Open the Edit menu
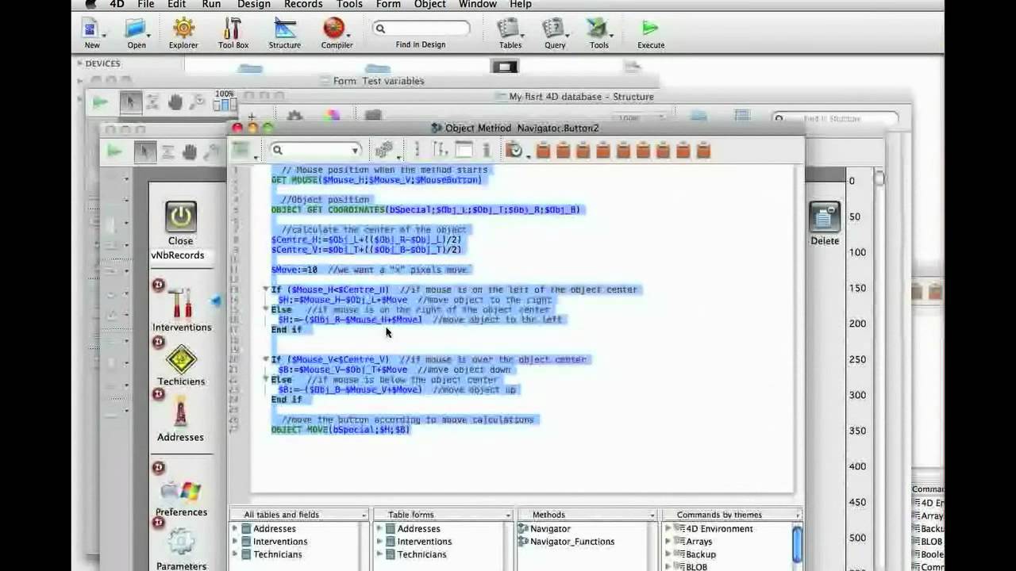 point(176,5)
